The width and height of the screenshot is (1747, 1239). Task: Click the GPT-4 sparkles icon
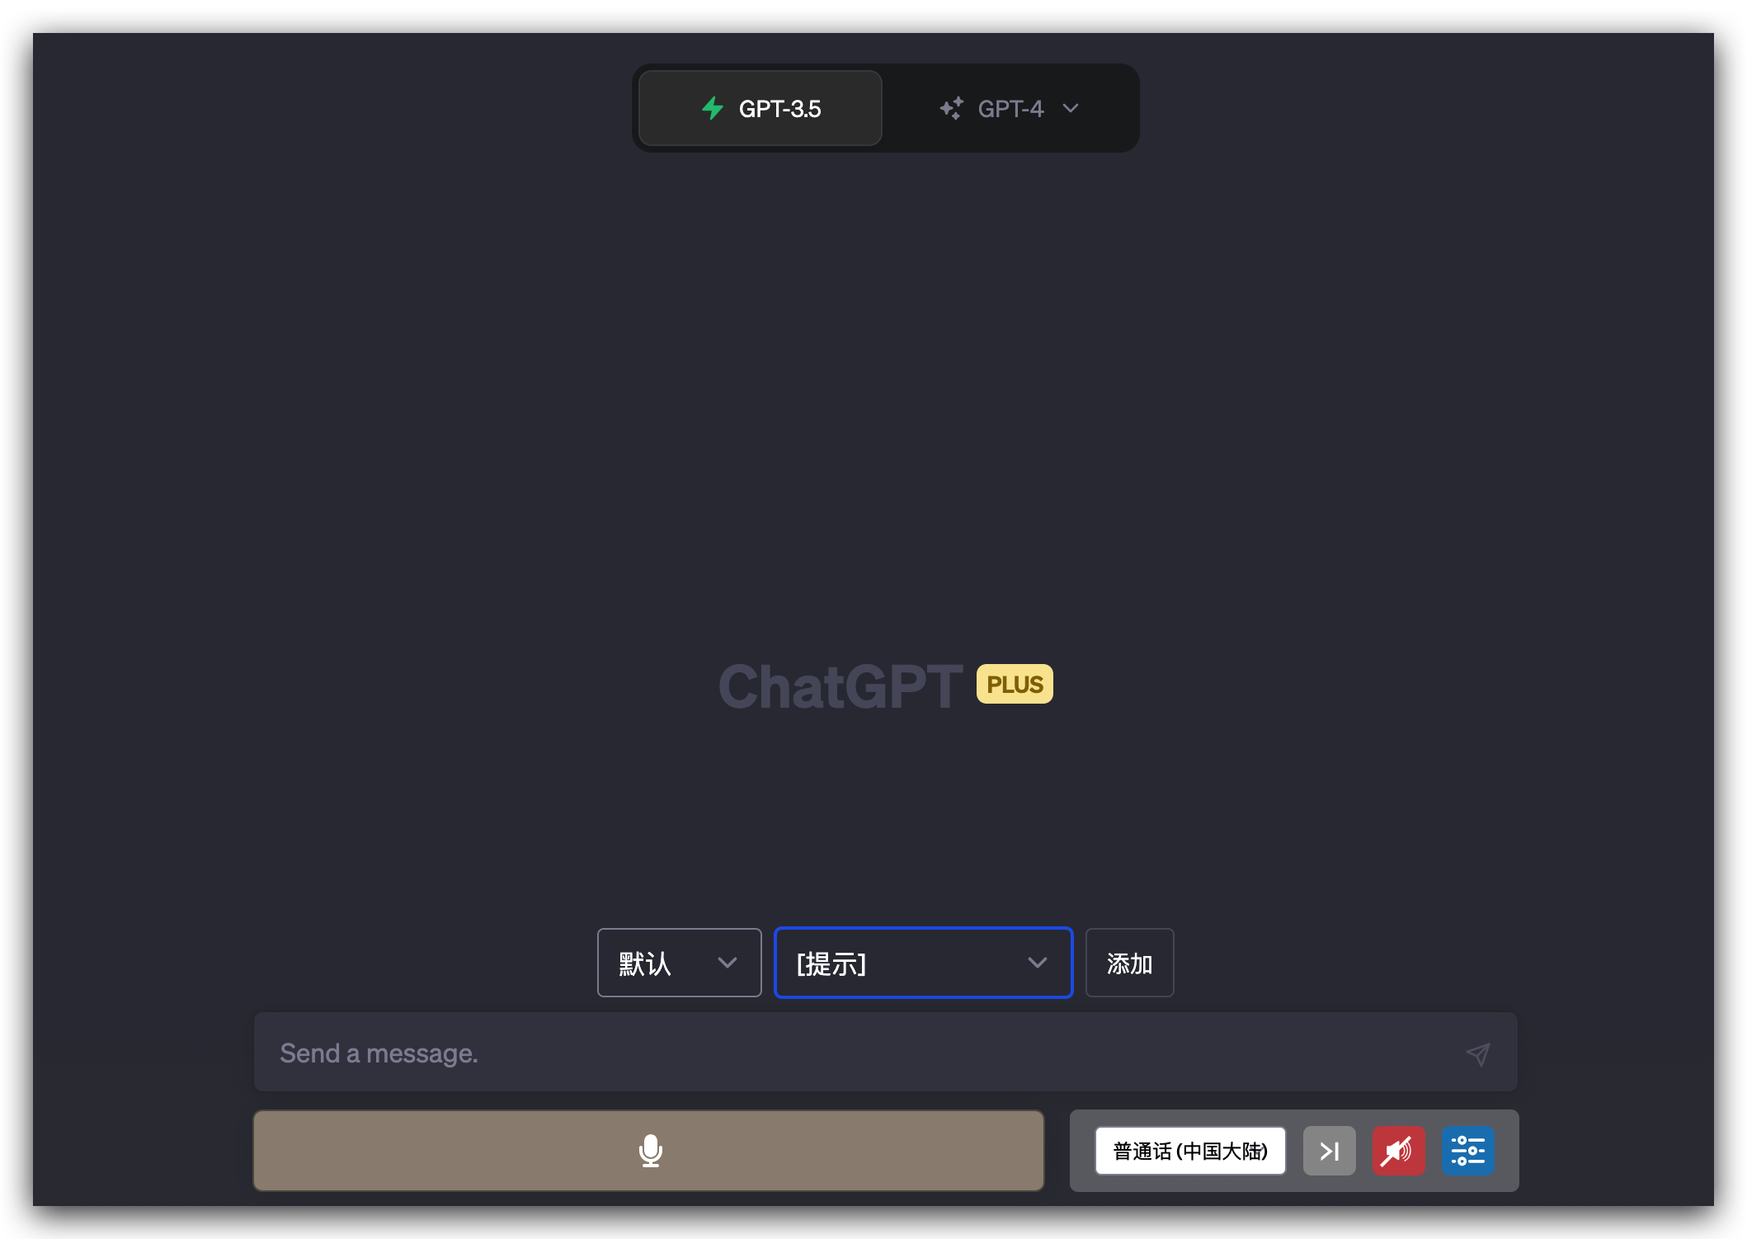pyautogui.click(x=952, y=108)
